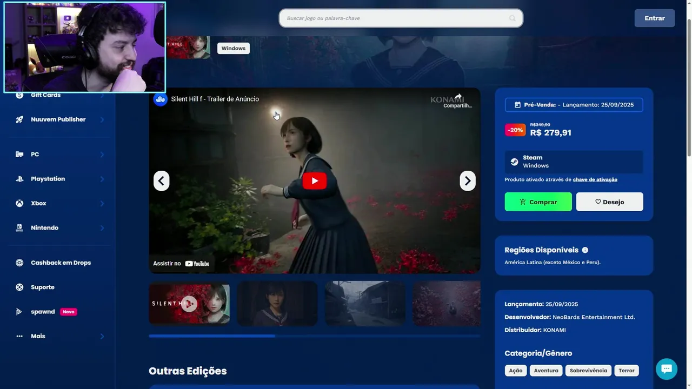The height and width of the screenshot is (389, 692).
Task: Click the Outras Edições heading
Action: point(188,371)
